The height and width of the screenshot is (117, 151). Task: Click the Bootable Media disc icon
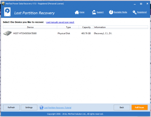click(111, 12)
